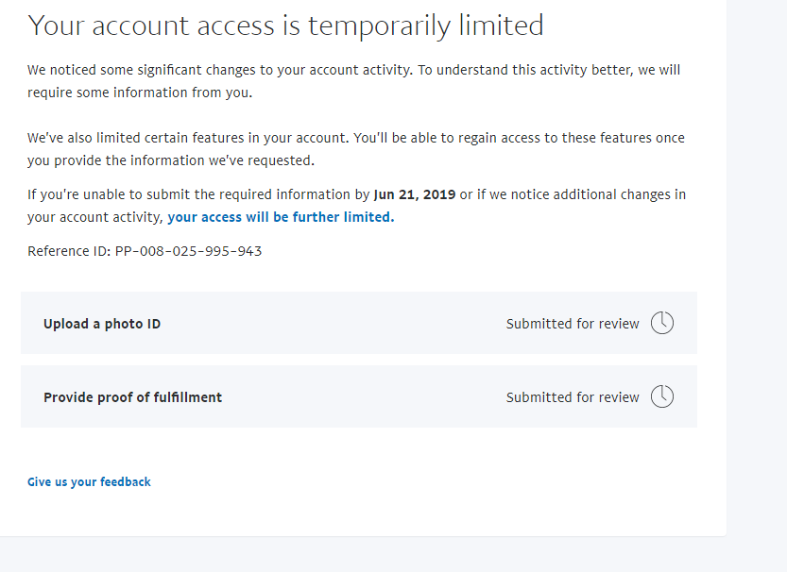Click the 'you provide the information we've requested' line

point(170,160)
